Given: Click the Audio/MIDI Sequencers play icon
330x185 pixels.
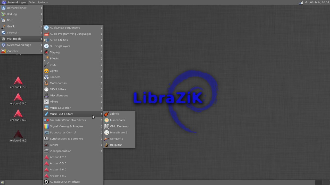Looking at the screenshot, I should click(x=46, y=28).
